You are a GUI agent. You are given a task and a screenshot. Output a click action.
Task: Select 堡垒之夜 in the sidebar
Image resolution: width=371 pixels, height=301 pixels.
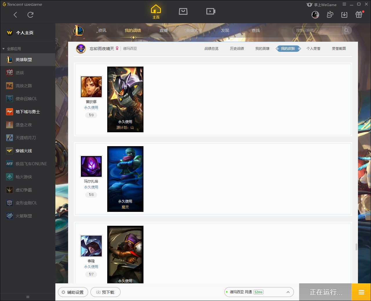click(x=28, y=125)
